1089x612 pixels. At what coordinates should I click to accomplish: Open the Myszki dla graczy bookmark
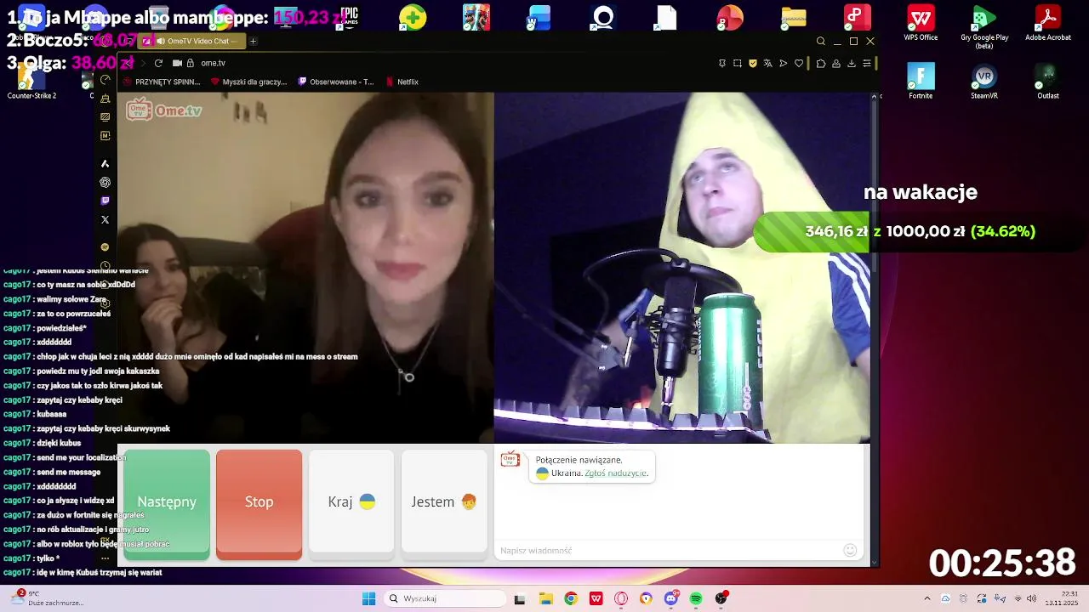click(248, 82)
